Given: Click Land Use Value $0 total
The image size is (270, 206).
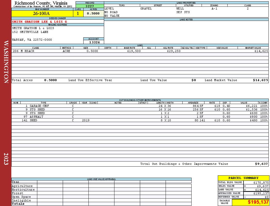Looking at the screenshot, I should tap(194, 80).
